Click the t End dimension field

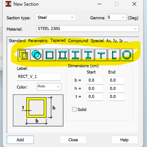[x=116, y=97]
